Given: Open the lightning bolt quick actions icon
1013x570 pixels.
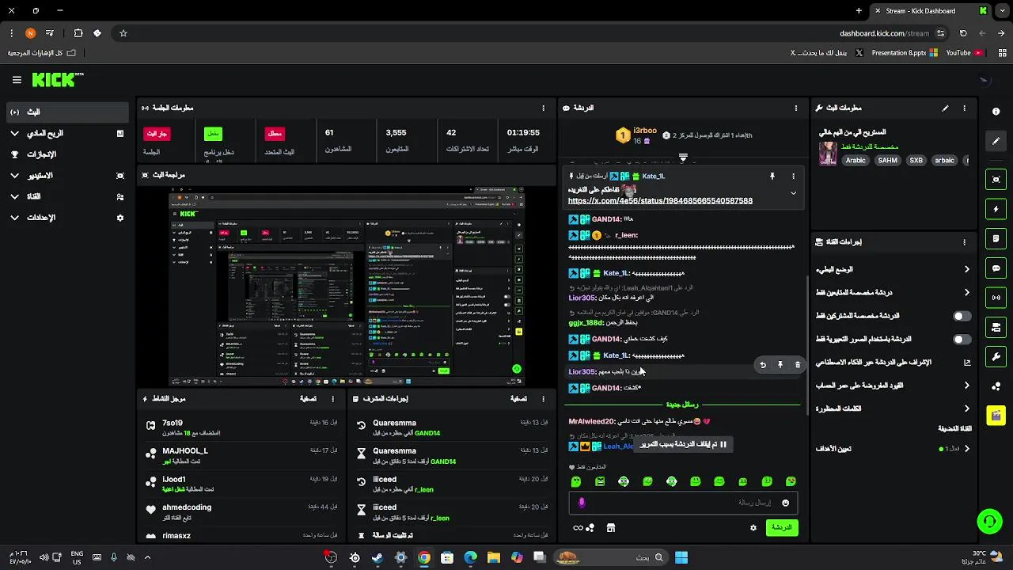Looking at the screenshot, I should click(x=996, y=210).
